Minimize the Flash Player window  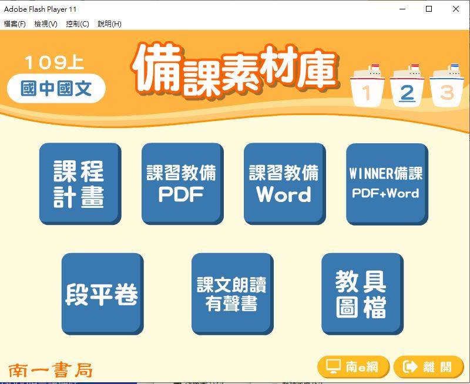[x=402, y=9]
